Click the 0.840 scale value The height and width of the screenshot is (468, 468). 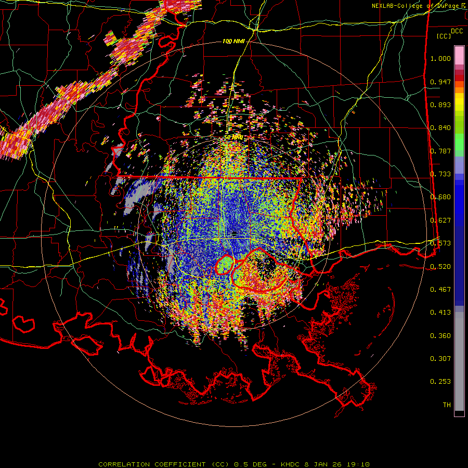(440, 128)
